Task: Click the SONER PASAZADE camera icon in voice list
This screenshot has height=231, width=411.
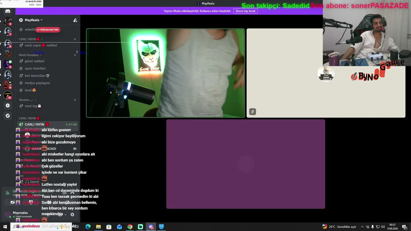Action: coord(75,149)
